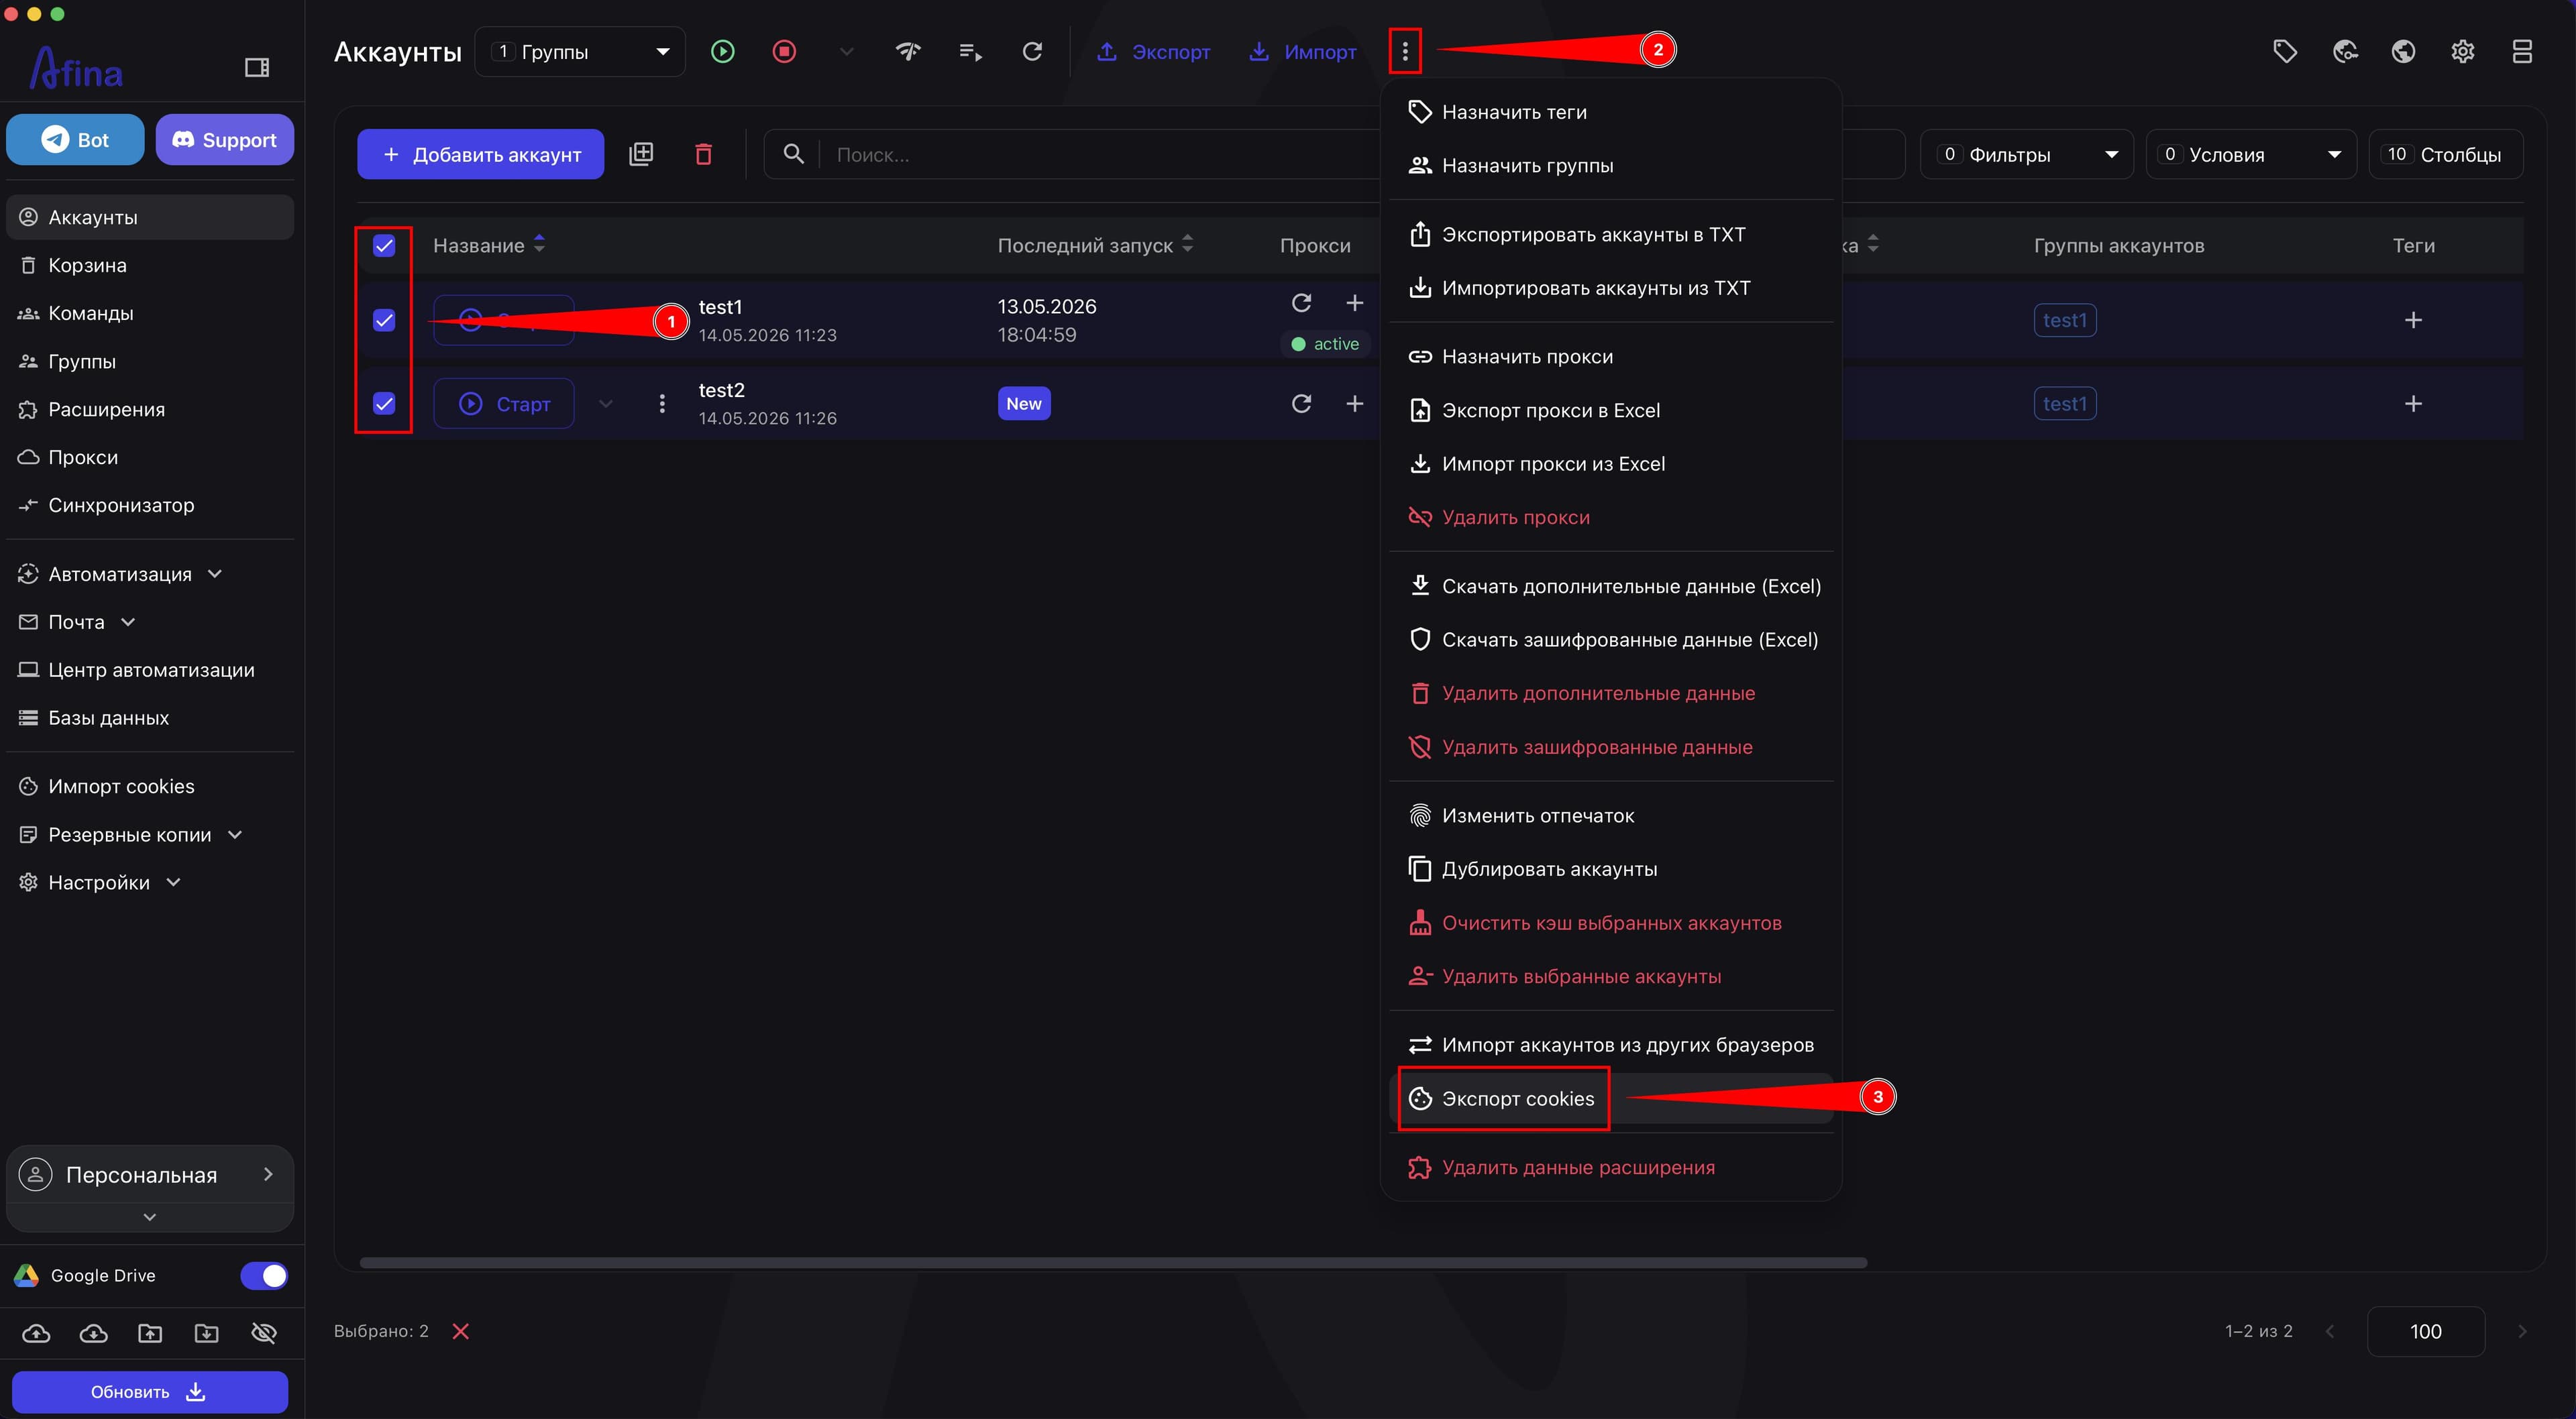Click the Добавить аккаунт button

point(480,154)
